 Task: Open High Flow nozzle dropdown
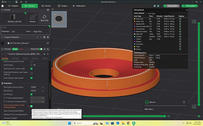point(39,31)
